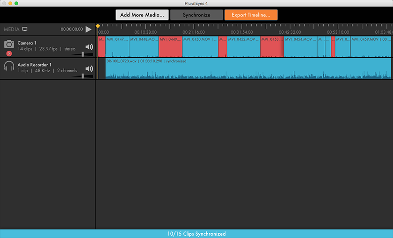Adjust Camera 1 volume slider
Image resolution: width=393 pixels, height=238 pixels.
coord(83,54)
